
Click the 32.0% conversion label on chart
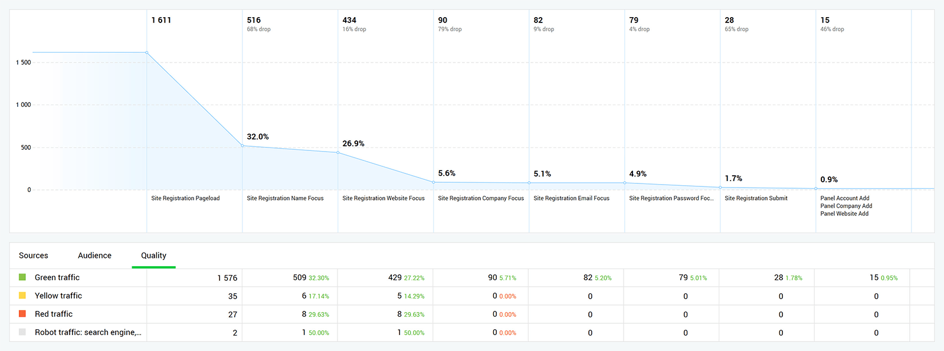[x=258, y=136]
